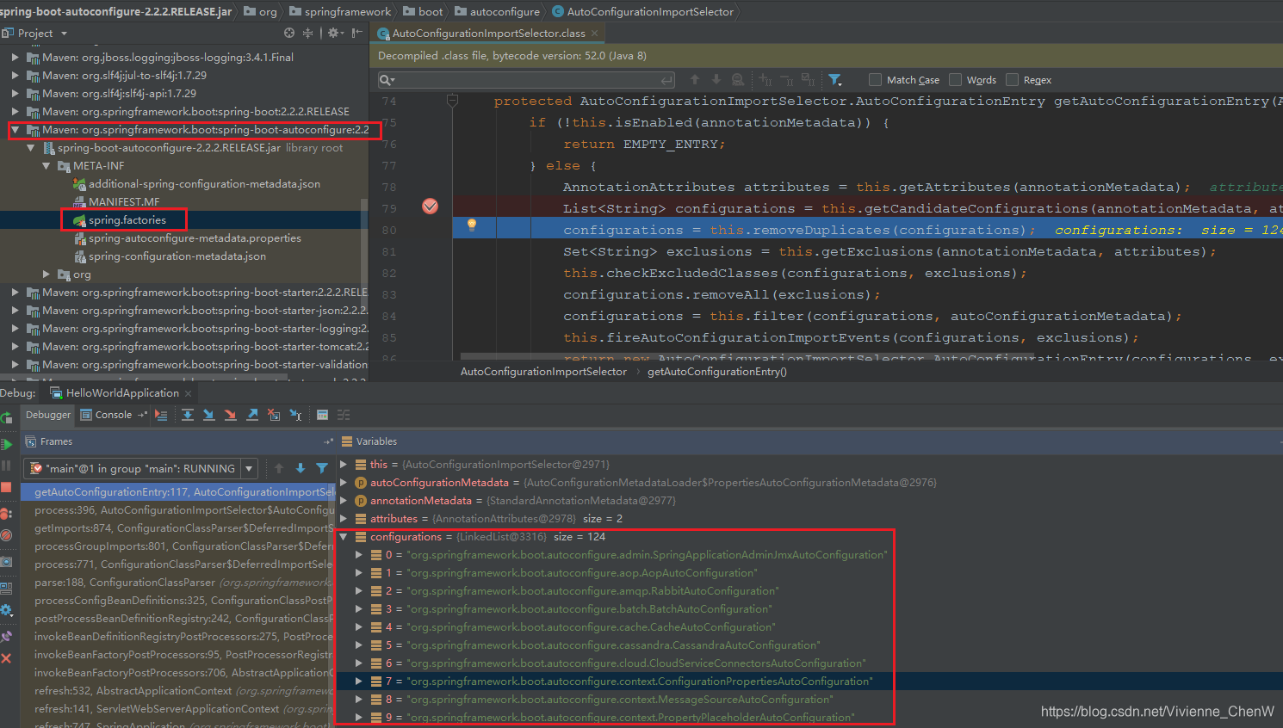1283x728 pixels.
Task: Close the HelloWorldApplication debug tab
Action: 189,394
